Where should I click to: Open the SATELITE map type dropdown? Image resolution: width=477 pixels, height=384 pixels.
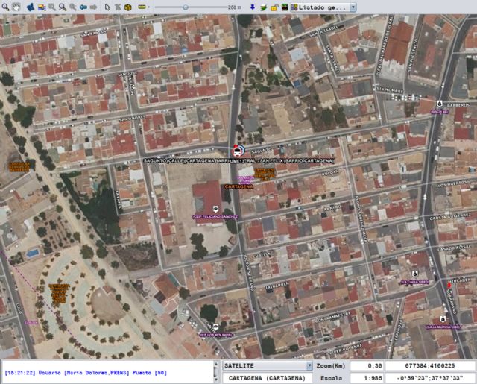point(308,366)
